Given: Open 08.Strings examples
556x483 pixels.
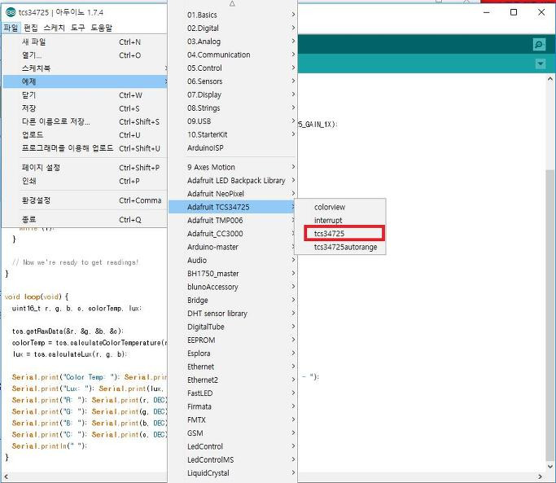Looking at the screenshot, I should (x=233, y=108).
